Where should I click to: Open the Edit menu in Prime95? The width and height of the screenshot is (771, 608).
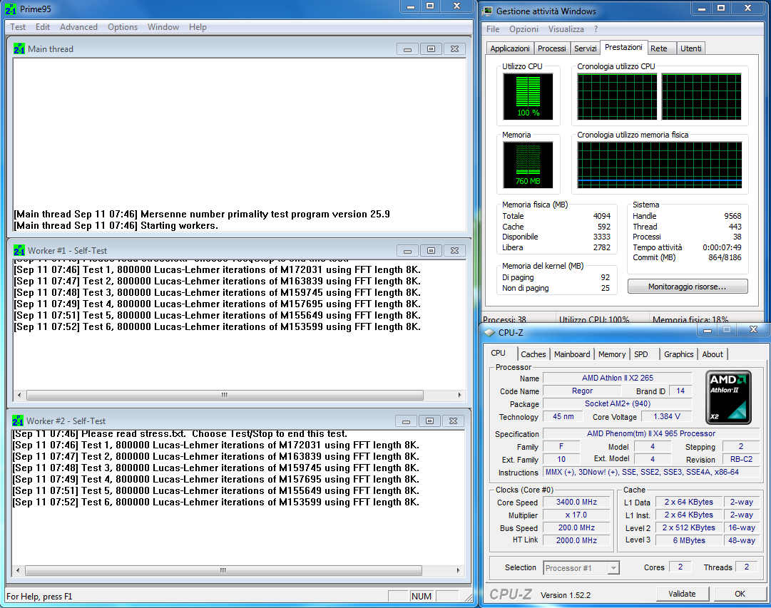point(43,27)
